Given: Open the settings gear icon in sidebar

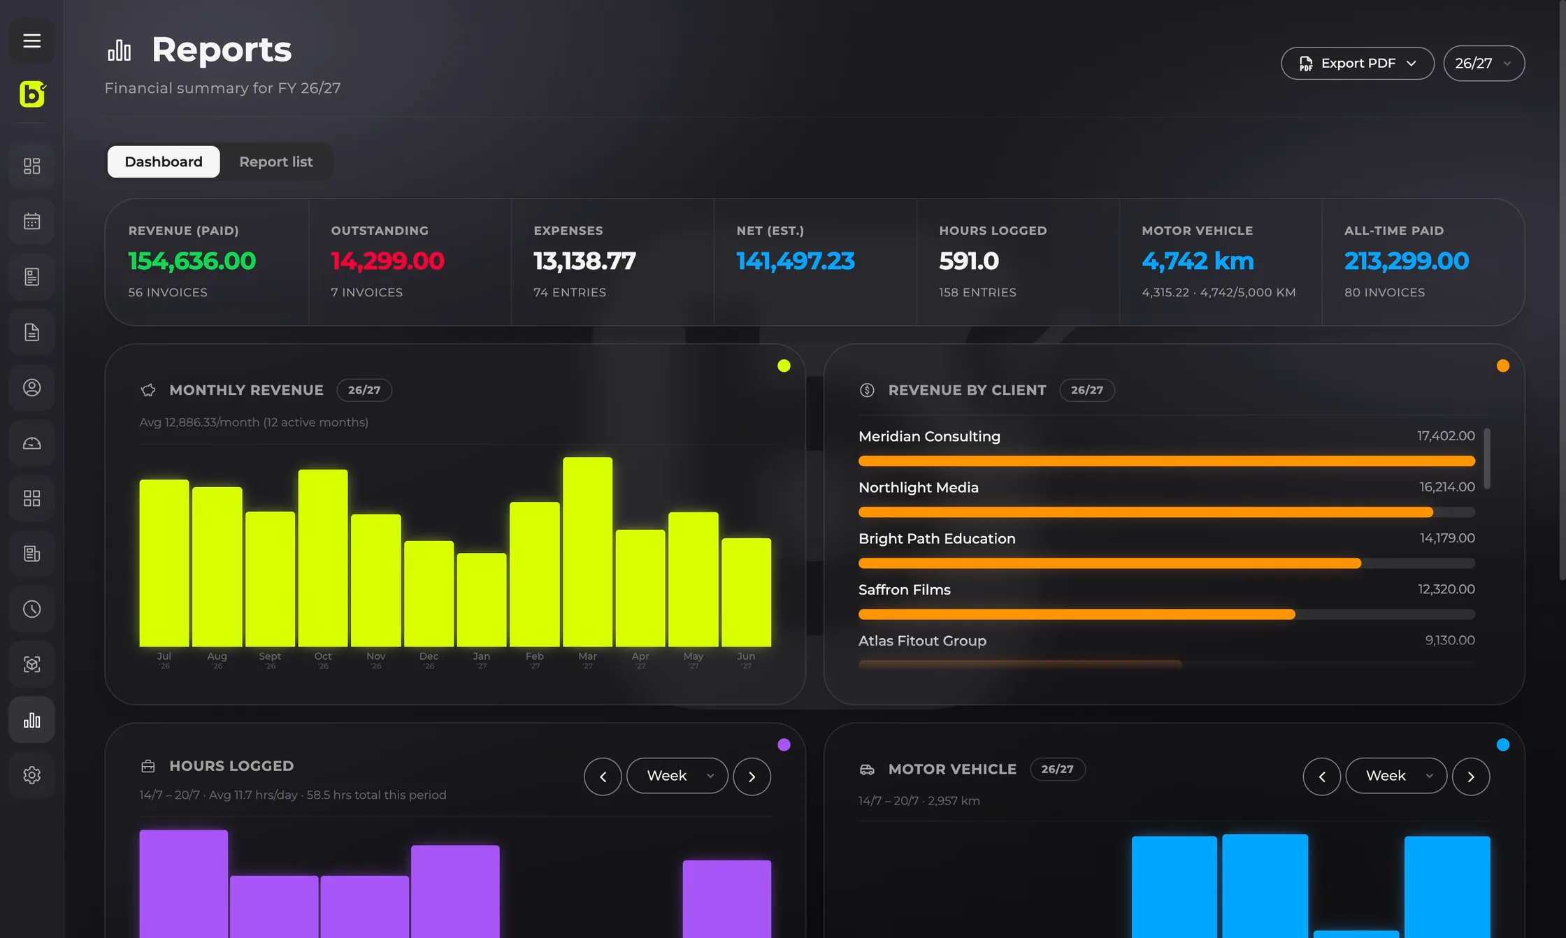Looking at the screenshot, I should point(31,775).
